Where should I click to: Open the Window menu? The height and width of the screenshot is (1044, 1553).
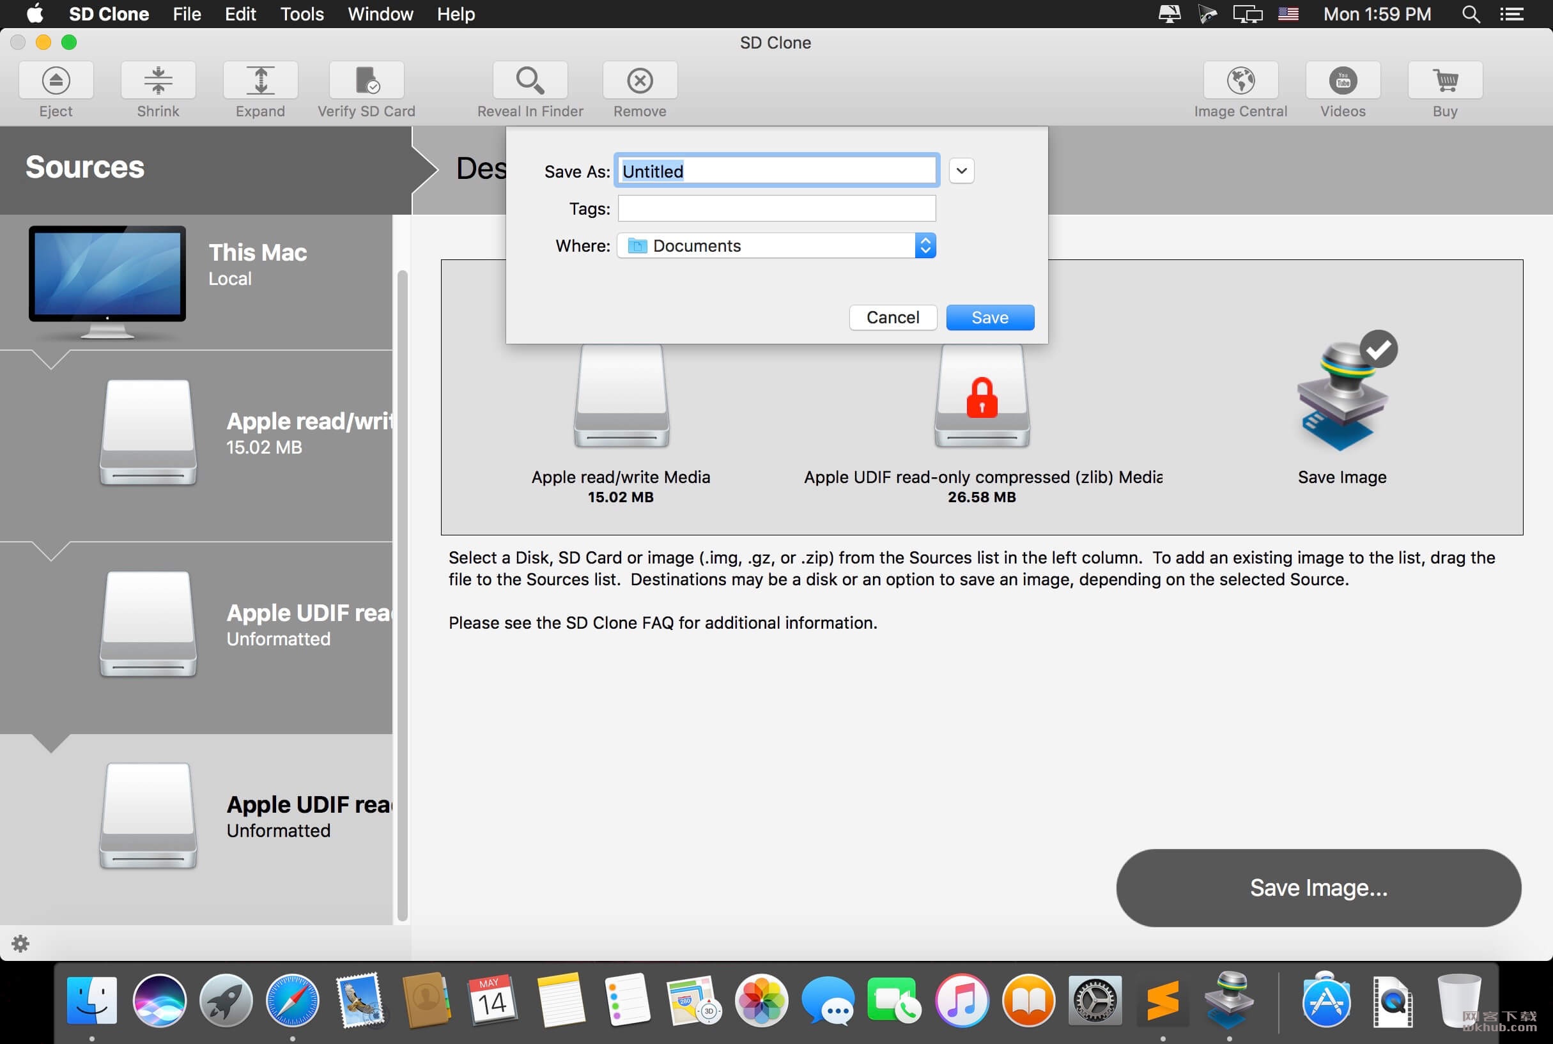tap(380, 14)
